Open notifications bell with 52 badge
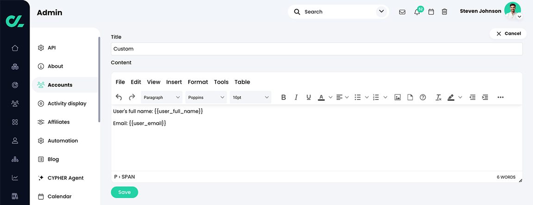This screenshot has height=205, width=533. [x=417, y=12]
